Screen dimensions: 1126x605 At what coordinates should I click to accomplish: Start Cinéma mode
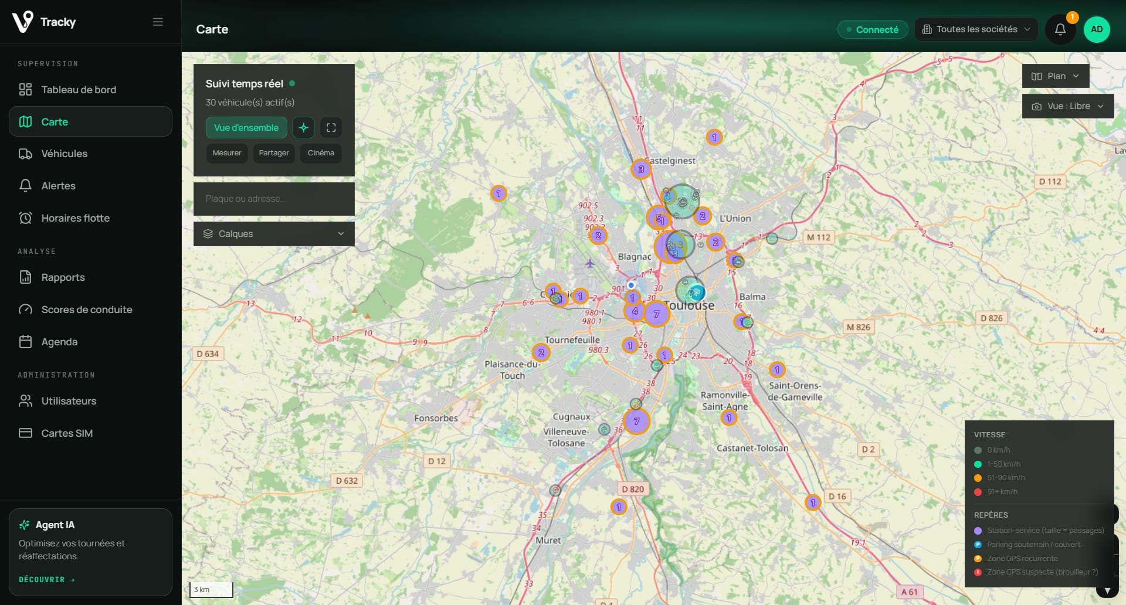pos(321,153)
